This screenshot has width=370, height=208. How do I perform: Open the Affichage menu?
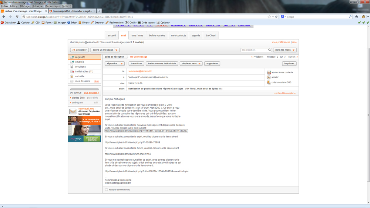(24, 6)
